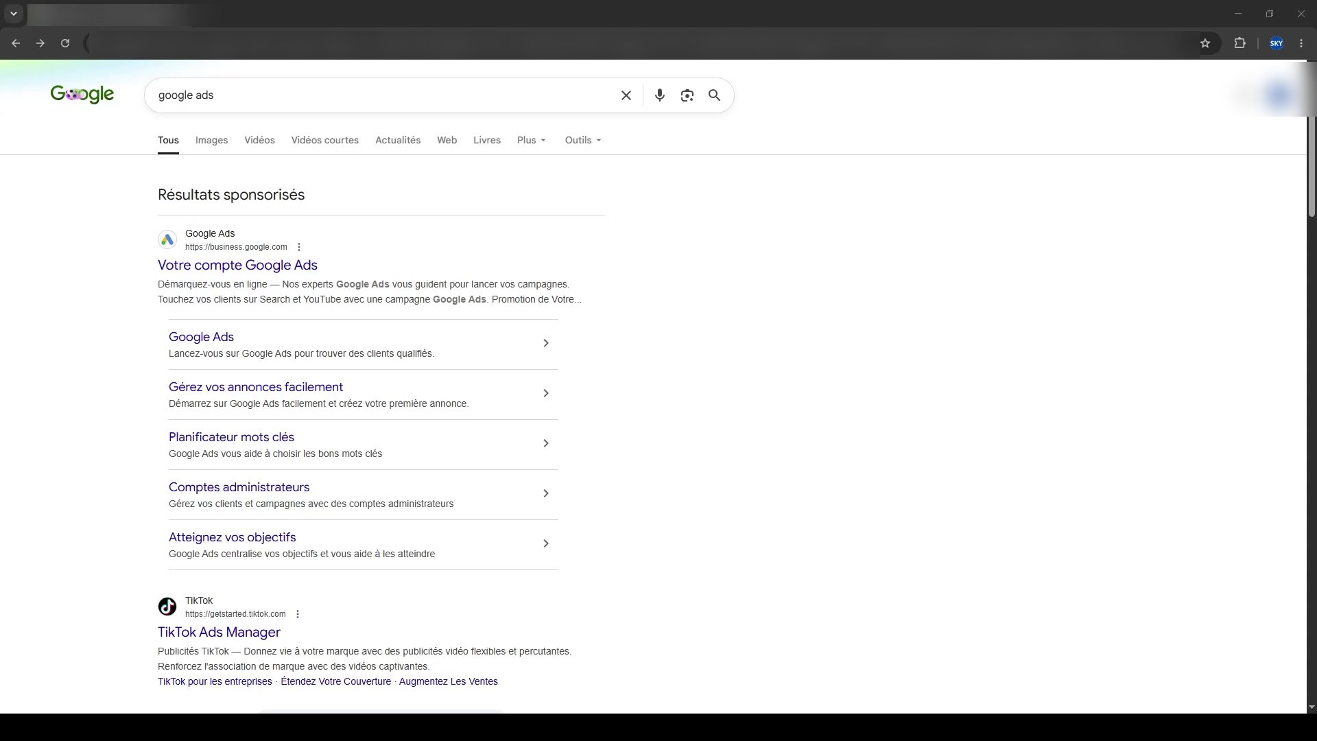The width and height of the screenshot is (1317, 741).
Task: Open the extensions puzzle icon
Action: pyautogui.click(x=1239, y=43)
